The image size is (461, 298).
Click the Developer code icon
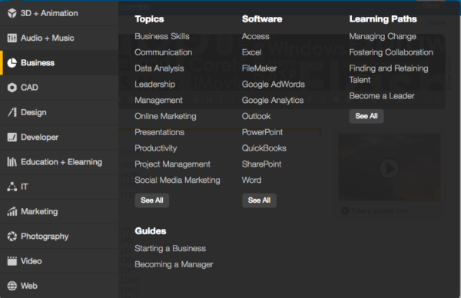coord(12,137)
